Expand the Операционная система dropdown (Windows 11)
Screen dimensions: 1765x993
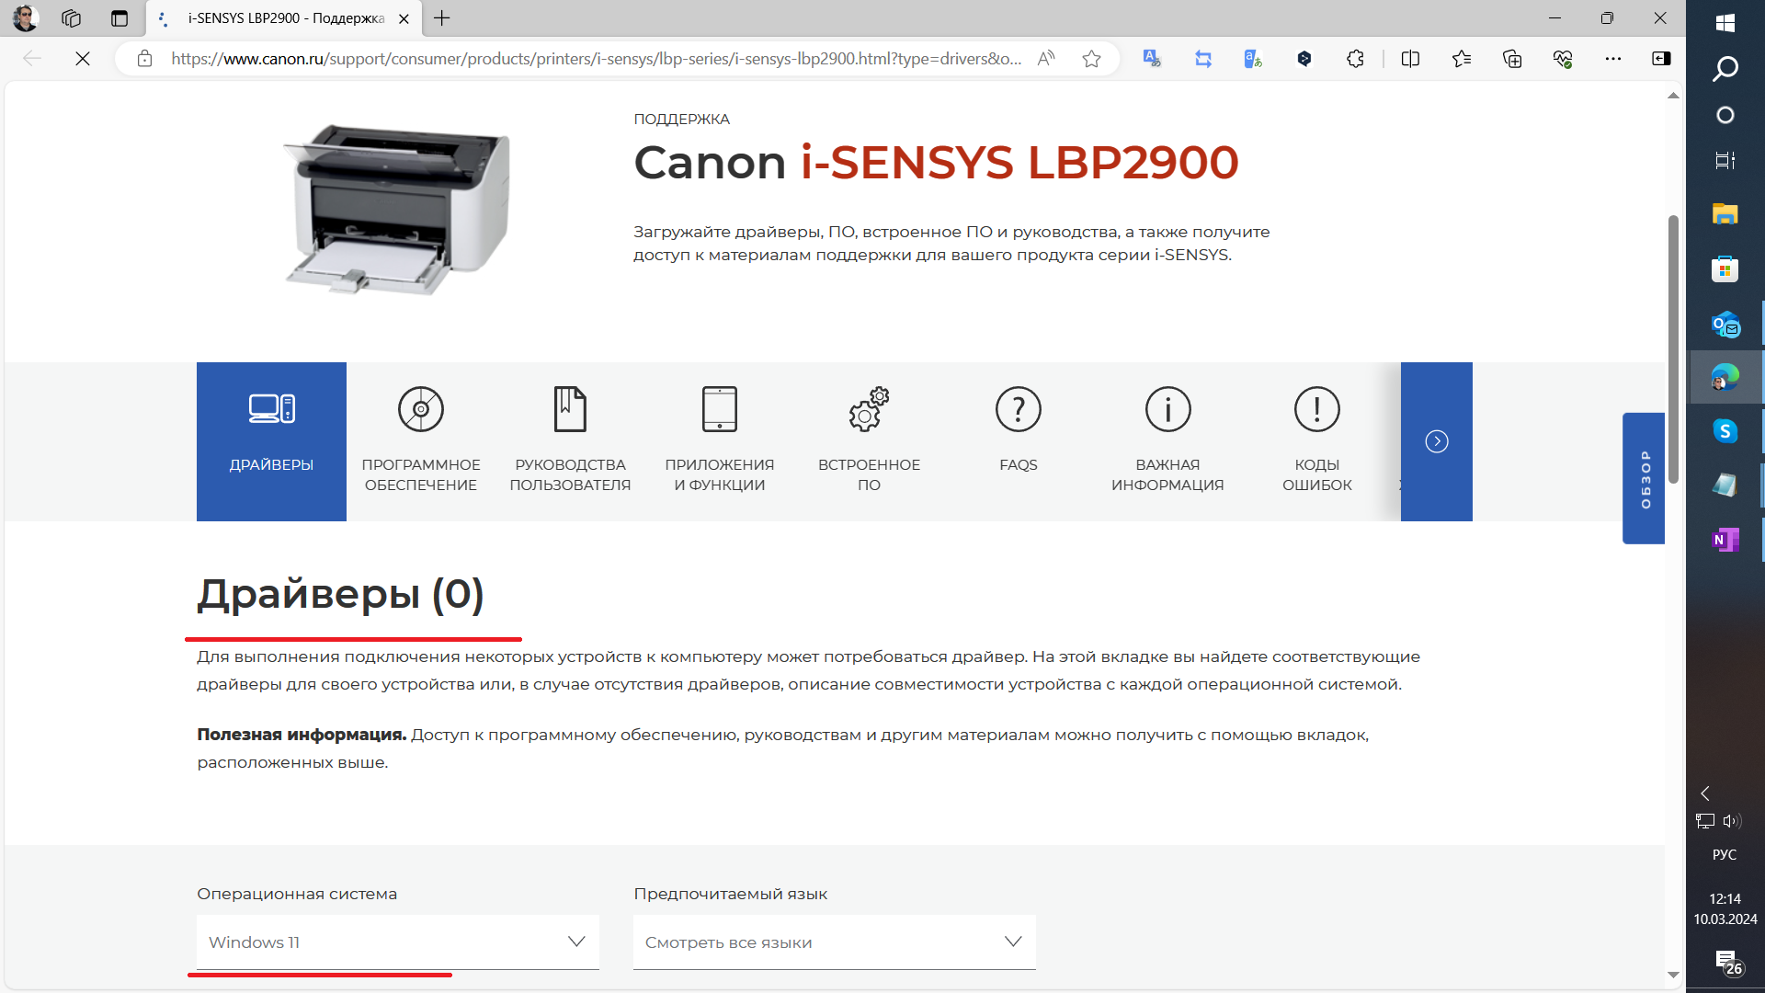[x=398, y=942]
